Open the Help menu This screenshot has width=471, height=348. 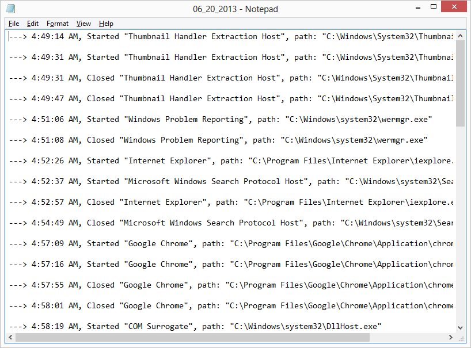[106, 24]
